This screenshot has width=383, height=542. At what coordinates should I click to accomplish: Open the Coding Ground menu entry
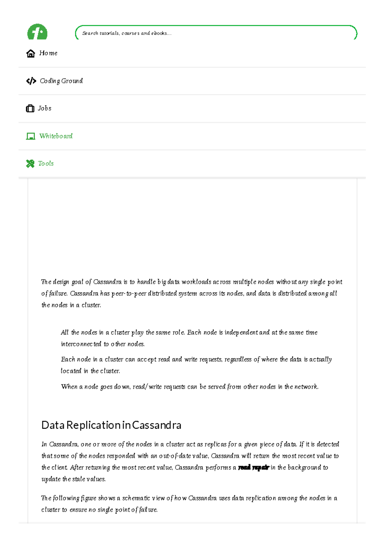click(61, 81)
